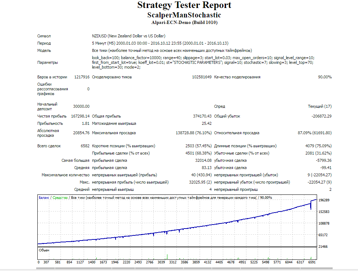The height and width of the screenshot is (271, 358).
Task: Click total trades value 6582
Action: (x=85, y=146)
